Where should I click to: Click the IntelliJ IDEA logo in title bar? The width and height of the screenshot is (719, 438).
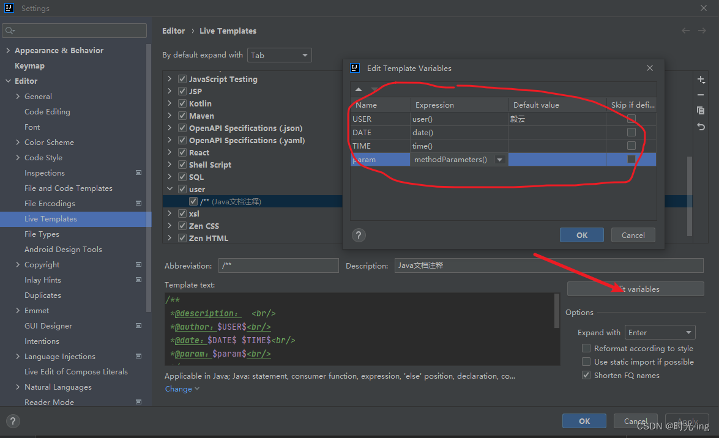[x=8, y=8]
